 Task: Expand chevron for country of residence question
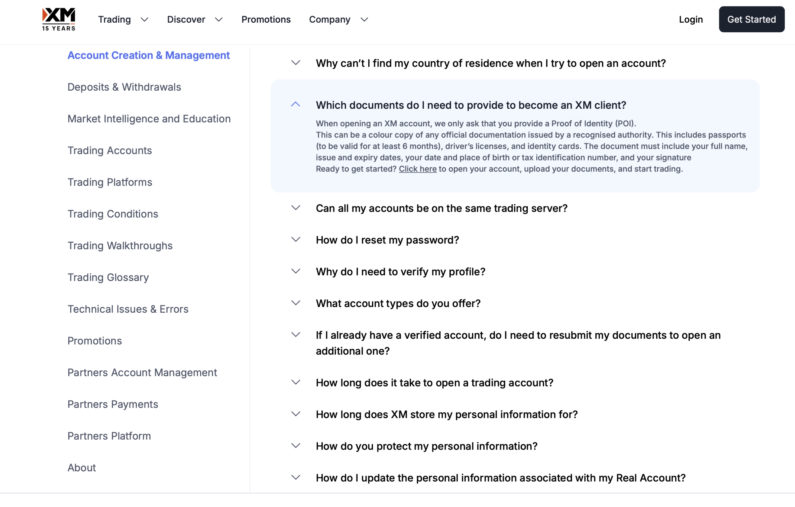pos(295,63)
